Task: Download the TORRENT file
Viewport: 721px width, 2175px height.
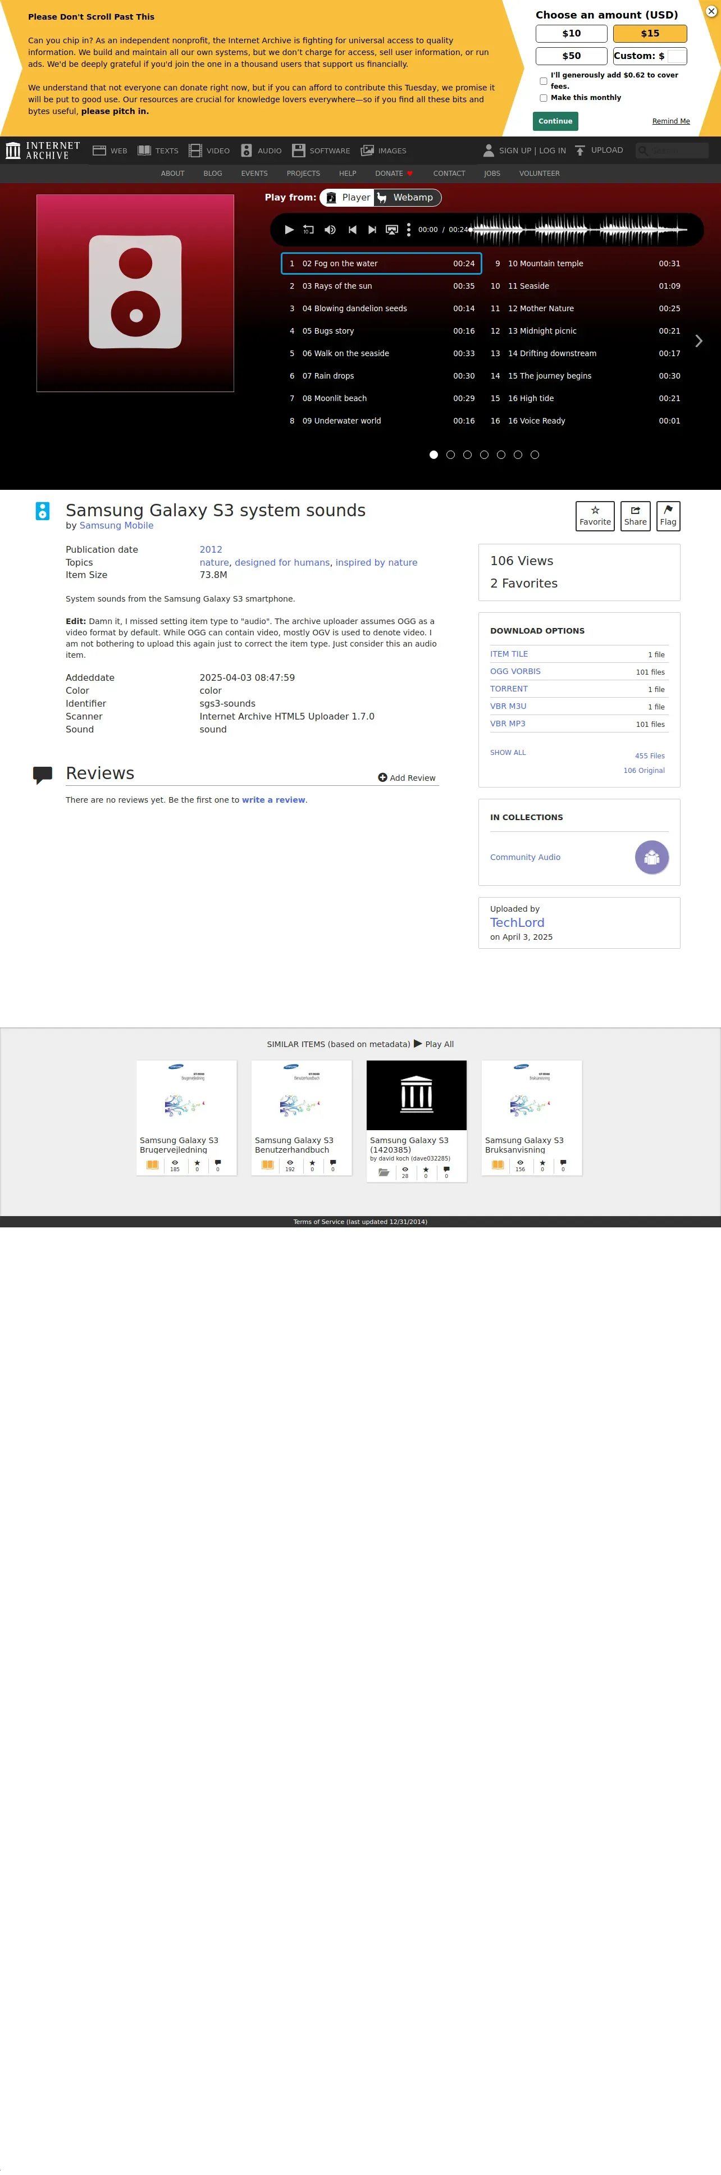Action: 508,689
